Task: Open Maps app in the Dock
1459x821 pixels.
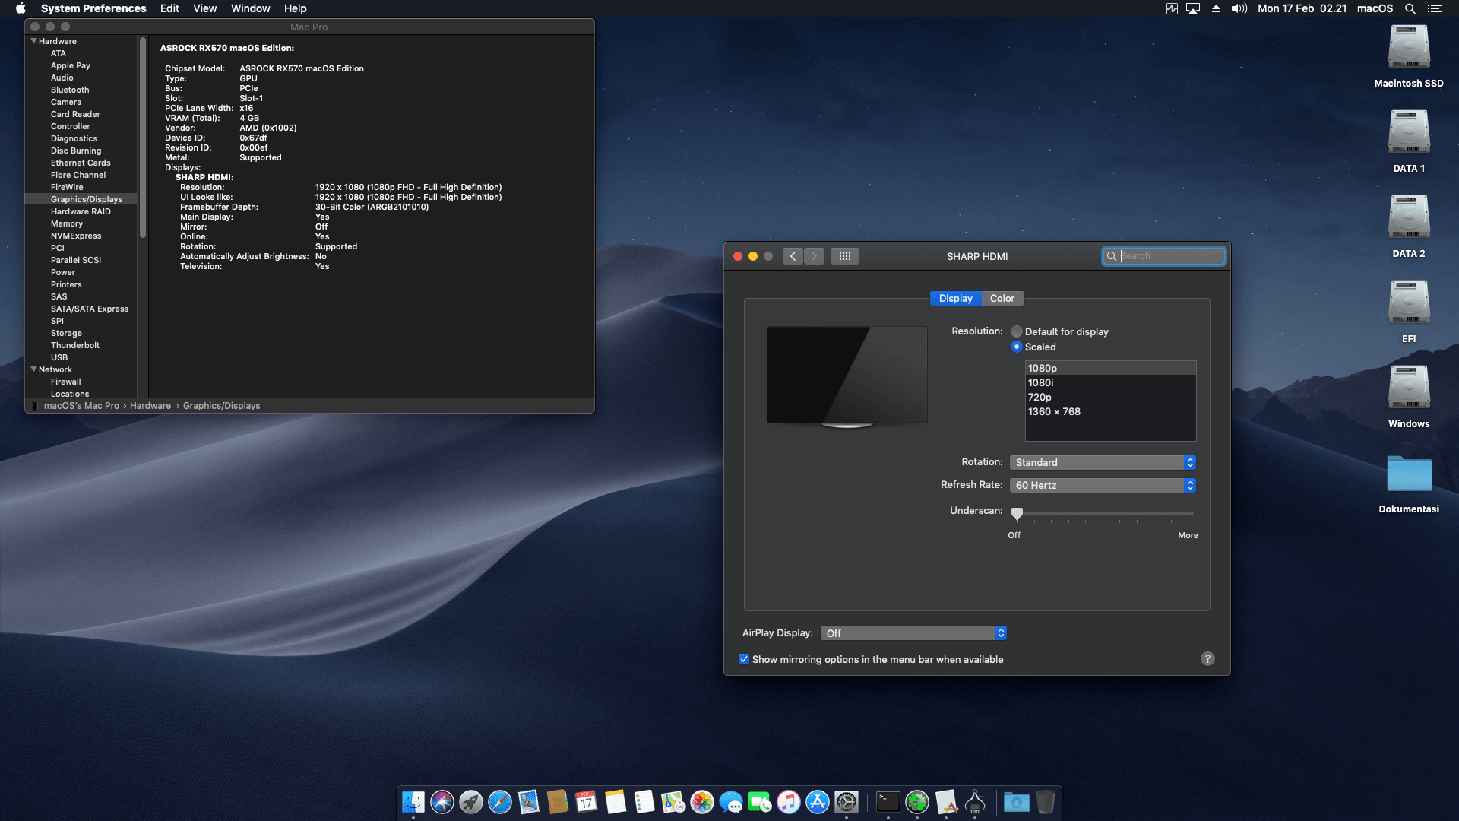Action: click(x=673, y=802)
